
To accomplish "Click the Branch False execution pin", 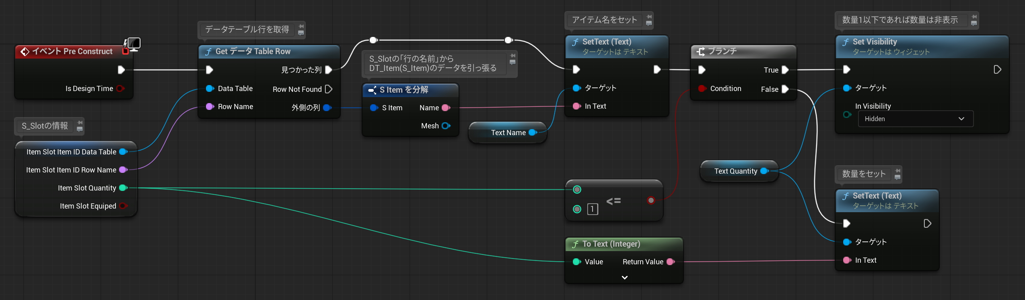I will (x=785, y=89).
